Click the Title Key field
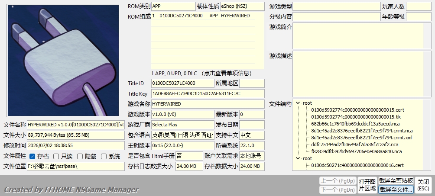 [208, 94]
